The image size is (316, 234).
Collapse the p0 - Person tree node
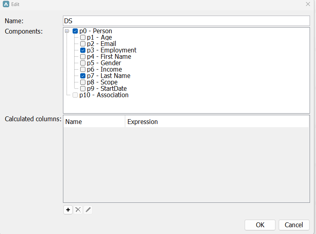tap(67, 31)
